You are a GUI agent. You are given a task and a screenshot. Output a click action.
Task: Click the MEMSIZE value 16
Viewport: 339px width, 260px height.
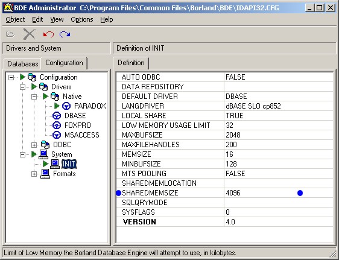click(229, 154)
